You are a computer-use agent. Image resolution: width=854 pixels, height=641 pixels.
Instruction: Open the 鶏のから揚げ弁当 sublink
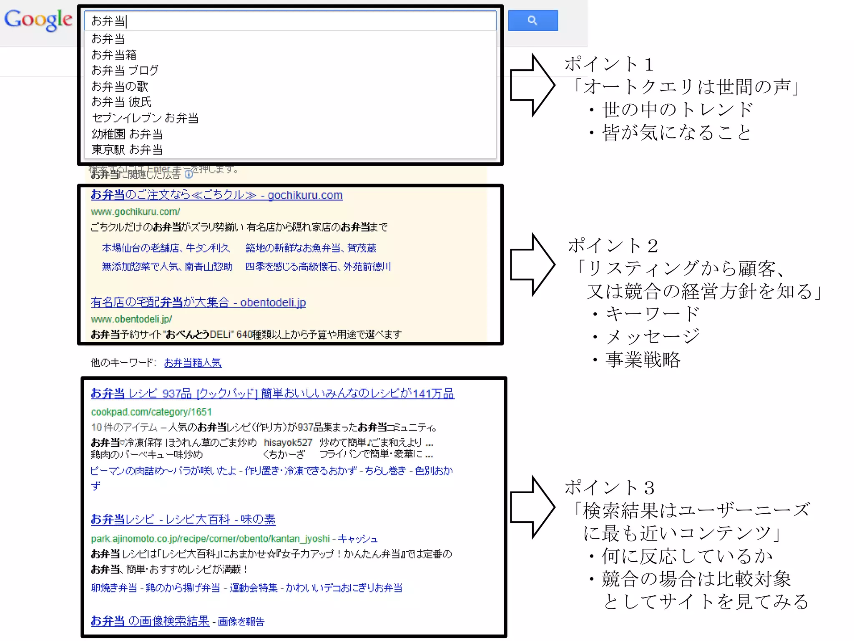tap(183, 588)
